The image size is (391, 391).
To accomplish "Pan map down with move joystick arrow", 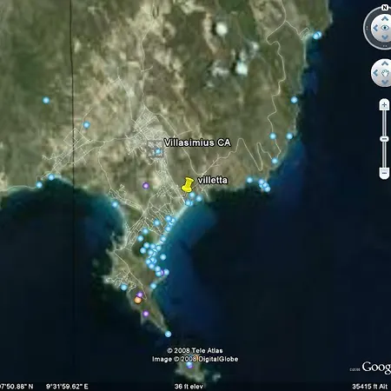I will [x=385, y=83].
